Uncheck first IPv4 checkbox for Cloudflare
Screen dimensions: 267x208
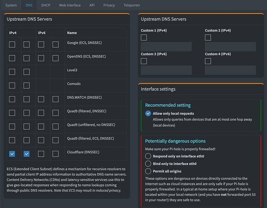[12, 154]
